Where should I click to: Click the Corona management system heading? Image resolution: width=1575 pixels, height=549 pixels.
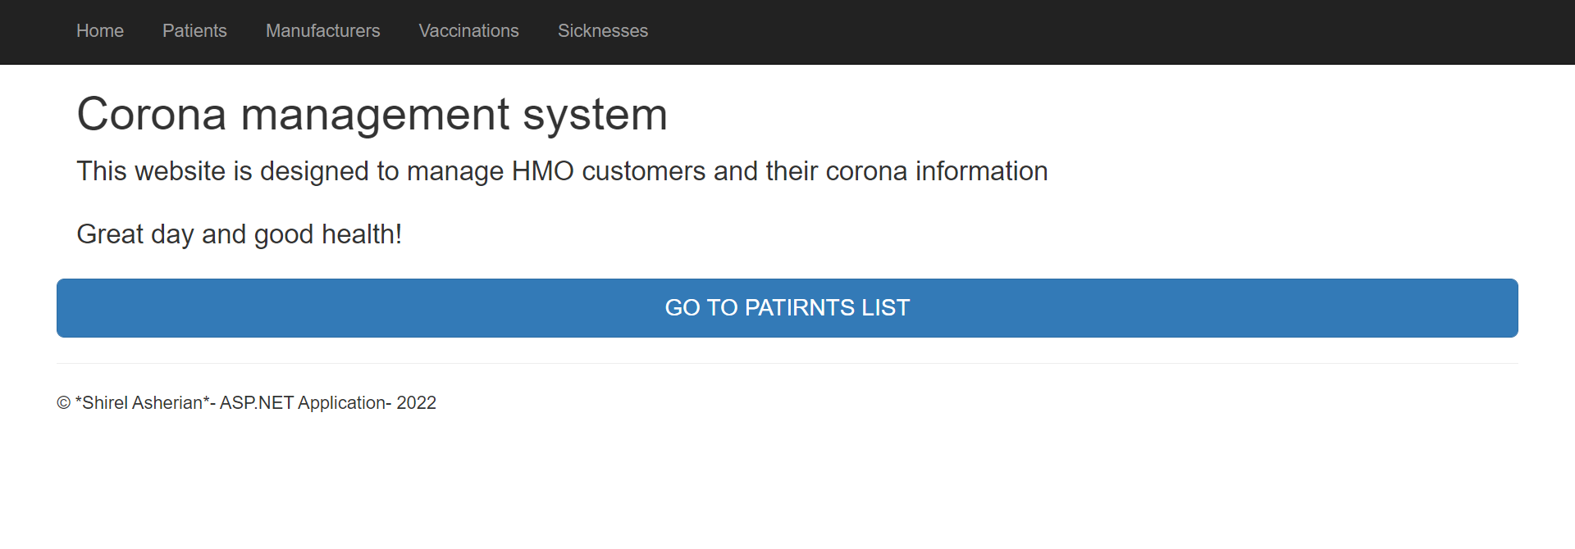[372, 115]
